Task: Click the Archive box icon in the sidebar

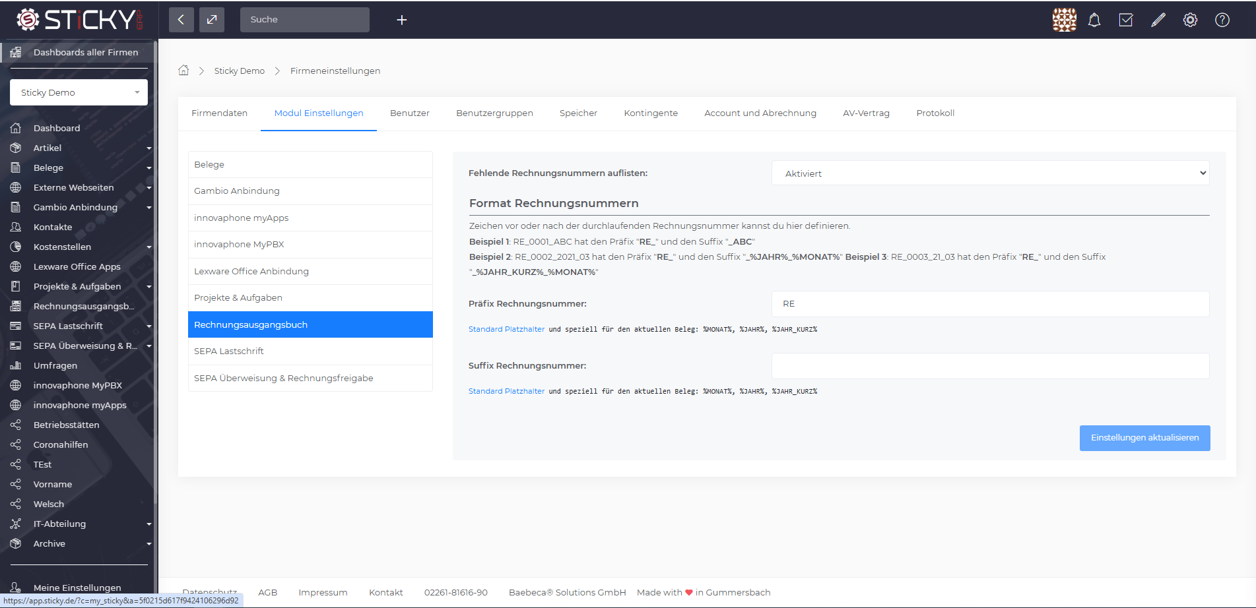Action: [x=16, y=543]
